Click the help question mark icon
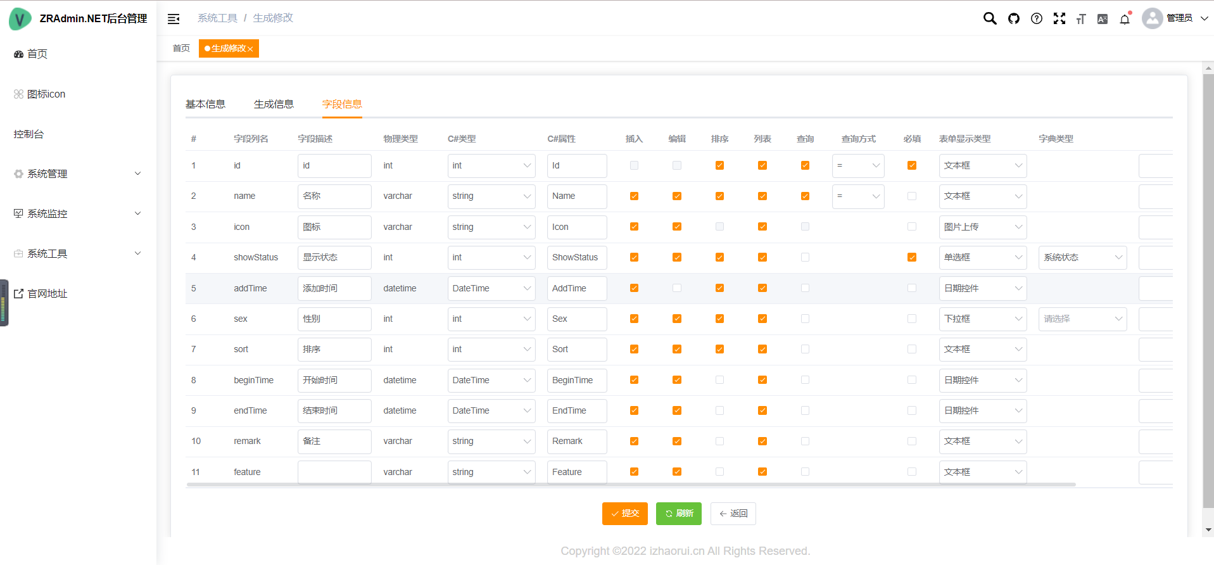The height and width of the screenshot is (565, 1214). pyautogui.click(x=1037, y=18)
